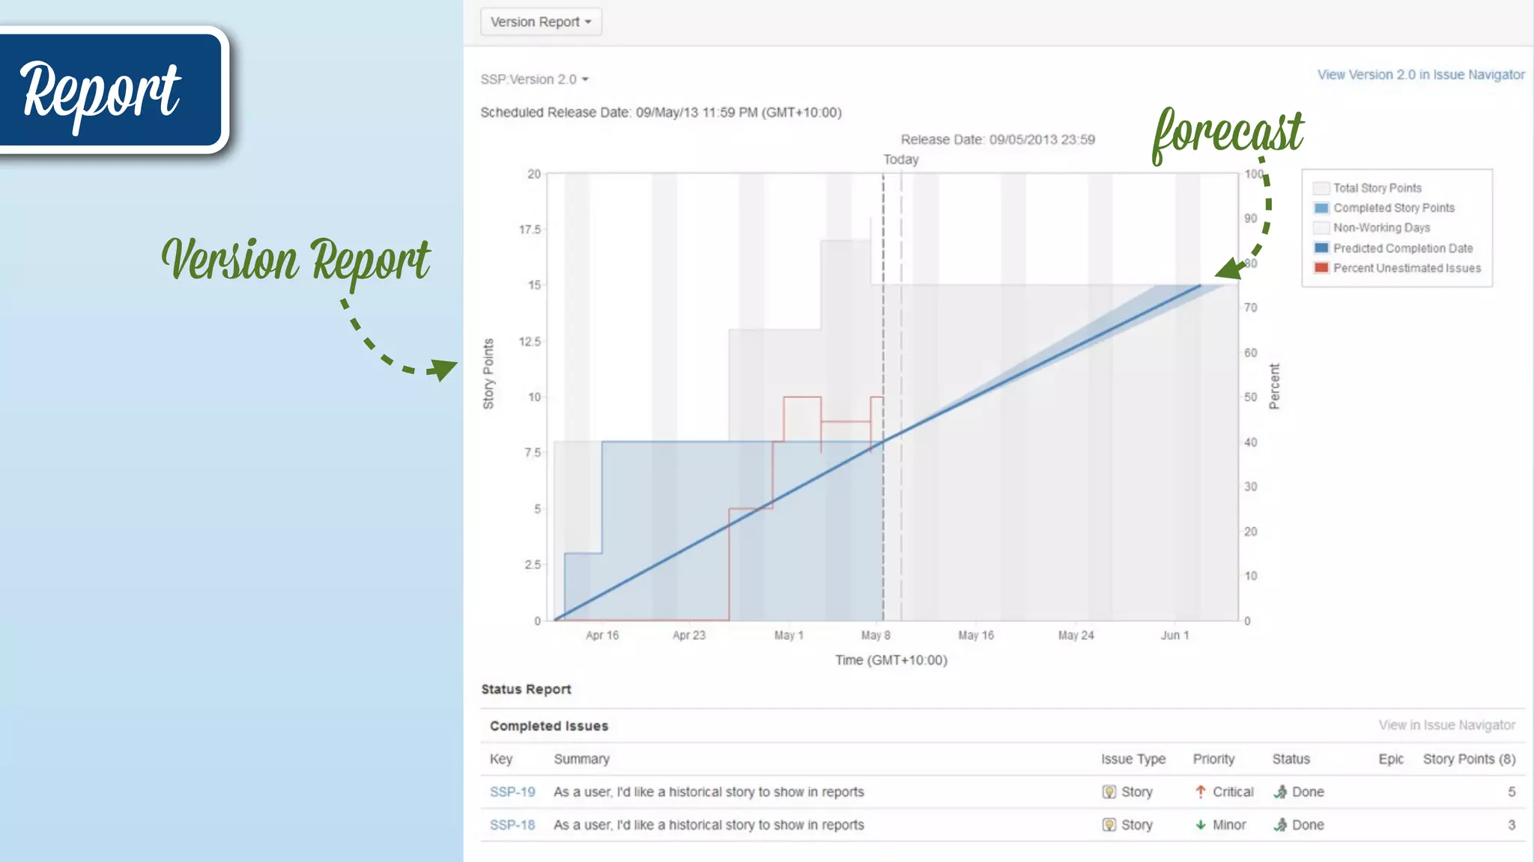This screenshot has height=862, width=1534.
Task: Click the Total Story Points legend swatch
Action: pos(1321,188)
